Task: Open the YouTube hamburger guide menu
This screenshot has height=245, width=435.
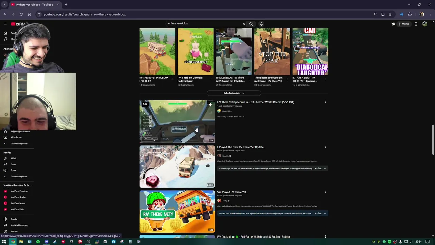Action: tap(5, 24)
